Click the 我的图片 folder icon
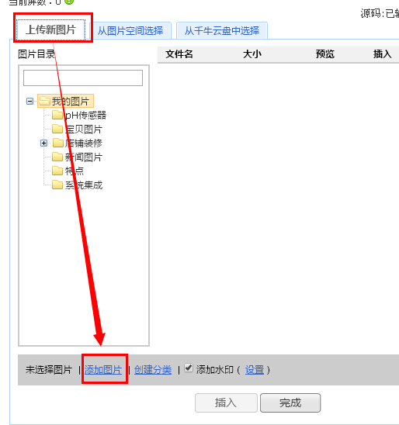This screenshot has height=425, width=399. [x=44, y=101]
